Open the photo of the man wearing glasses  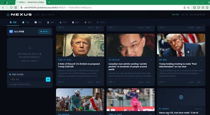[x=131, y=45]
